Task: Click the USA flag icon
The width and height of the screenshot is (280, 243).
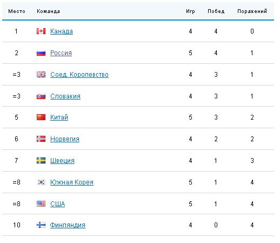Action: click(41, 204)
